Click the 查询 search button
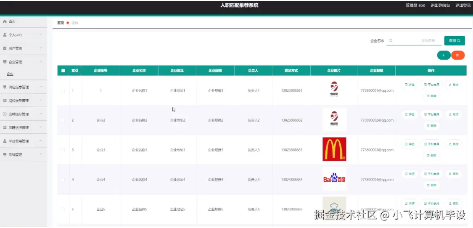The height and width of the screenshot is (228, 473). click(455, 40)
